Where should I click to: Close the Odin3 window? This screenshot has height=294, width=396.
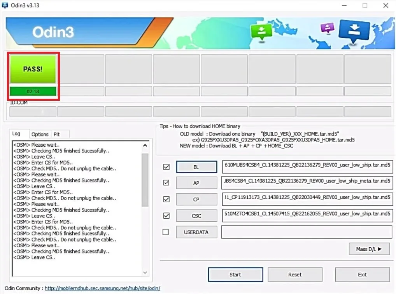pos(385,5)
